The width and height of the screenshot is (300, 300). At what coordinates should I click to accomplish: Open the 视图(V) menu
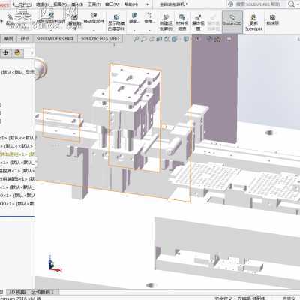60,4
